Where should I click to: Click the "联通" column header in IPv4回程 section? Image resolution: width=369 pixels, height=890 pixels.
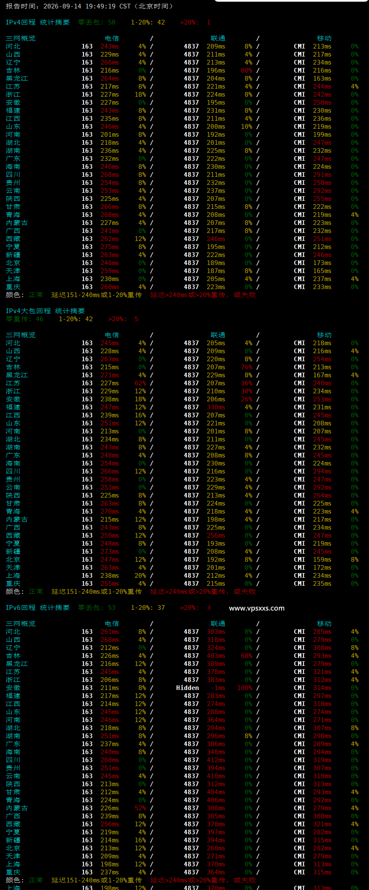[x=218, y=38]
